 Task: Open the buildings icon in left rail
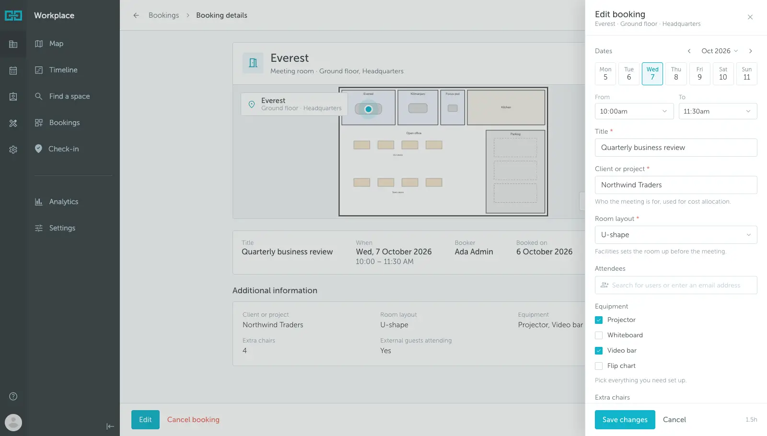[13, 45]
